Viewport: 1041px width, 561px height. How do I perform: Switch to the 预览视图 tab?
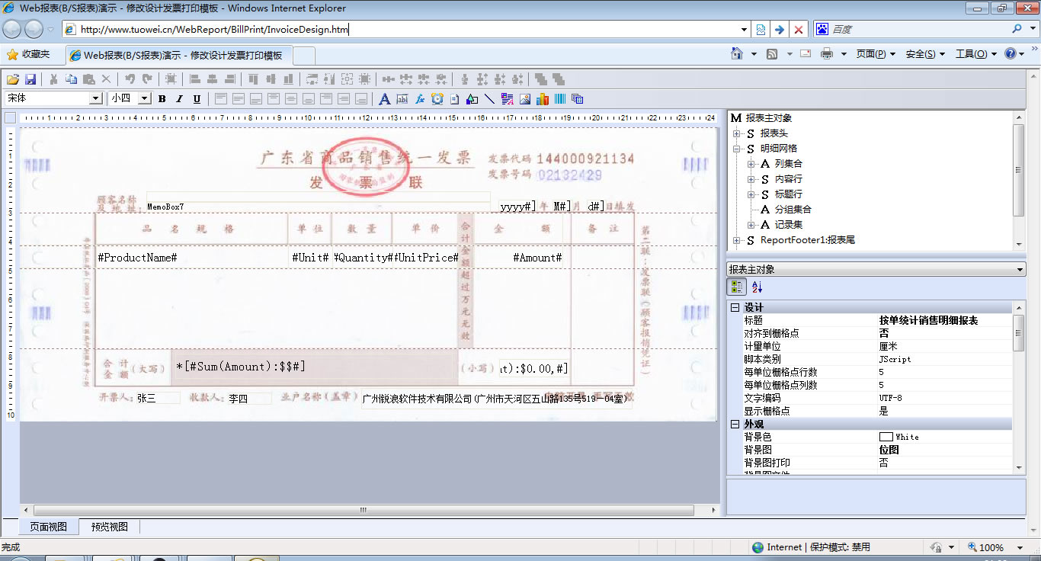[110, 527]
